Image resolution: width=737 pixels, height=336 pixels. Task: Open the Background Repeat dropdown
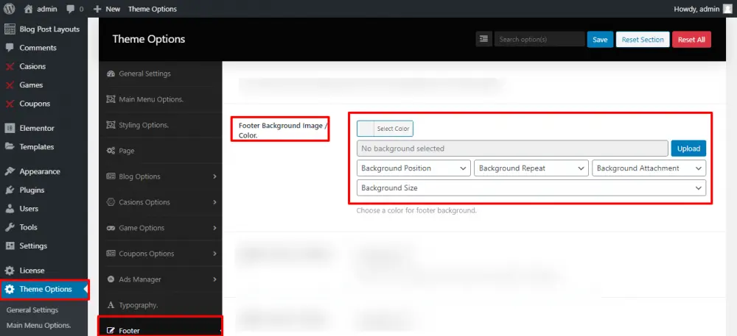click(x=531, y=168)
